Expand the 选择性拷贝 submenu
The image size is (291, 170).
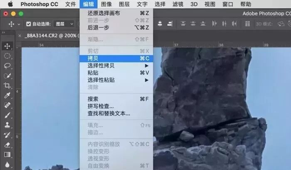point(116,66)
